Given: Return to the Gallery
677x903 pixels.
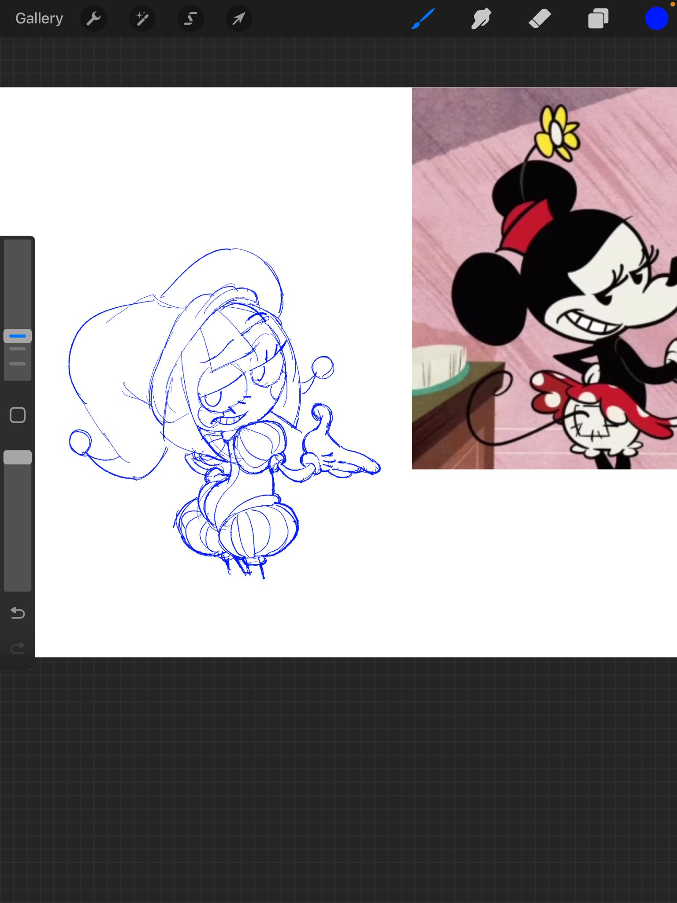Looking at the screenshot, I should coord(39,19).
